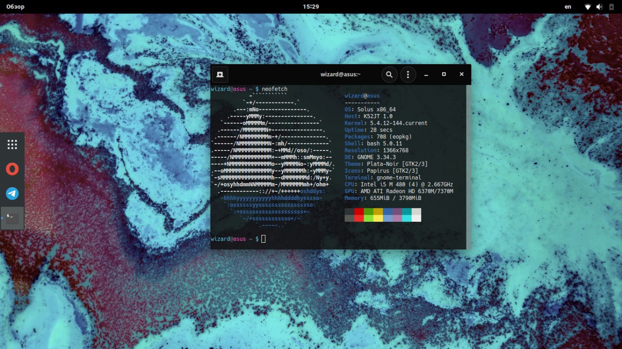The image size is (622, 349).
Task: Open the volume indicator in top bar
Action: pyautogui.click(x=599, y=7)
